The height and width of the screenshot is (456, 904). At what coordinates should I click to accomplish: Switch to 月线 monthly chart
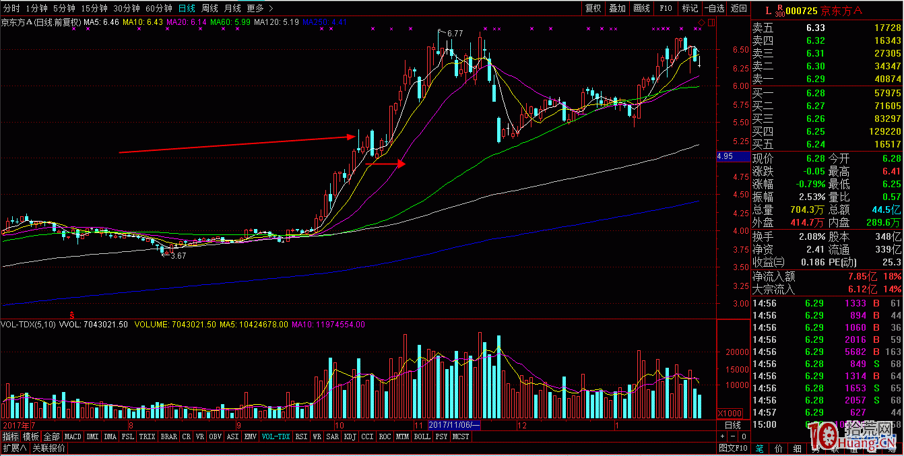232,8
